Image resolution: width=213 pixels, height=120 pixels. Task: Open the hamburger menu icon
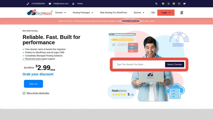[x=182, y=13]
